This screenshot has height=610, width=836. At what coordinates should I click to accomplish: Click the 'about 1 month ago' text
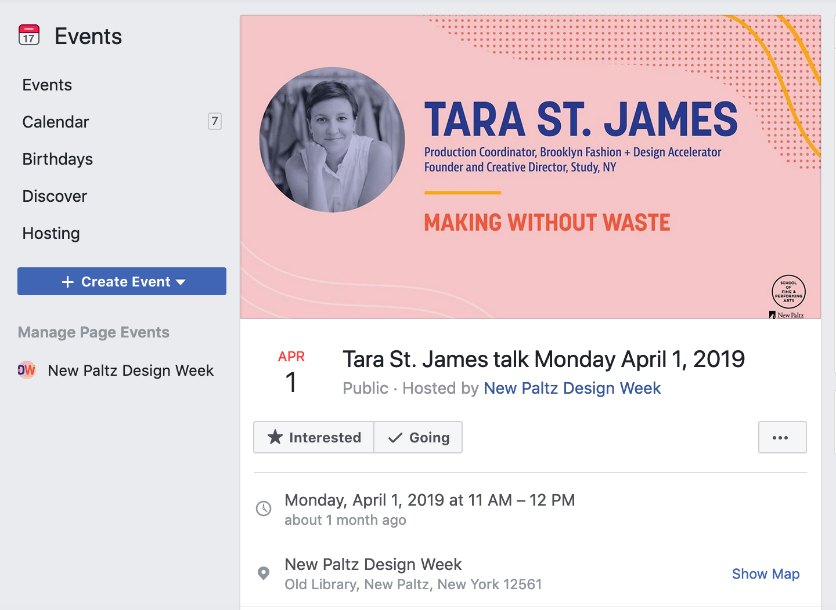click(345, 520)
